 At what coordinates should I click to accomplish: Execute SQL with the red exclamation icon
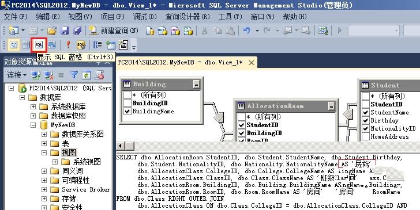coord(68,45)
